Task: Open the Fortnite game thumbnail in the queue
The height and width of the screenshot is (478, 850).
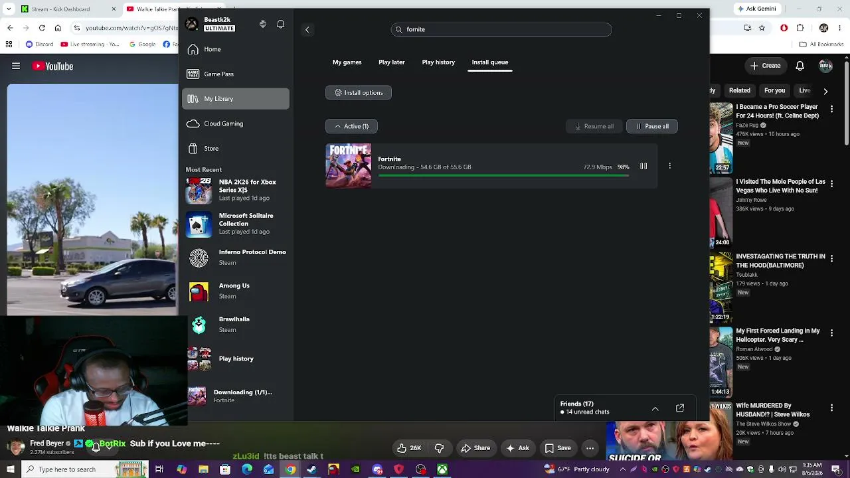Action: coord(349,166)
